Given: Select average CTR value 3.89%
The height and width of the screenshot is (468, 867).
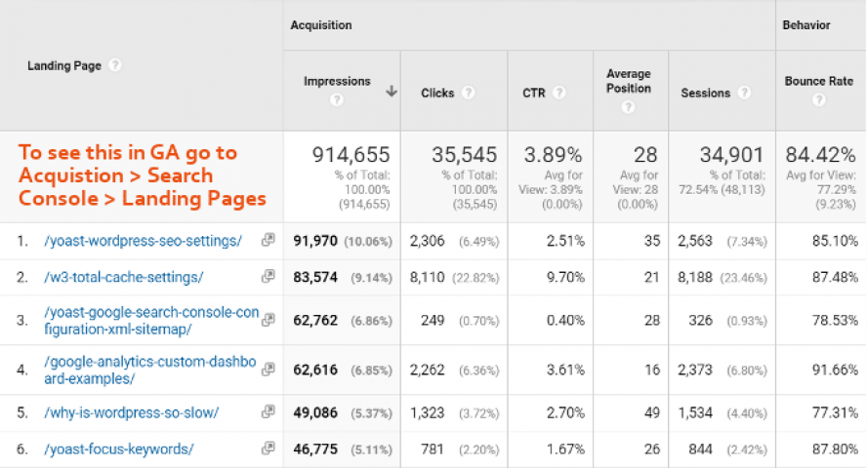Looking at the screenshot, I should coord(553,155).
